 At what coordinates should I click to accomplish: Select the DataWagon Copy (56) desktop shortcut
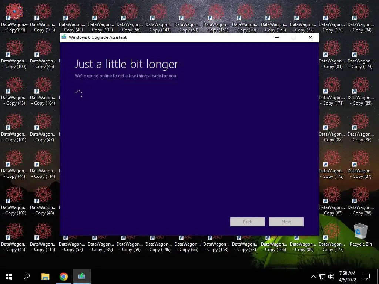[130, 18]
